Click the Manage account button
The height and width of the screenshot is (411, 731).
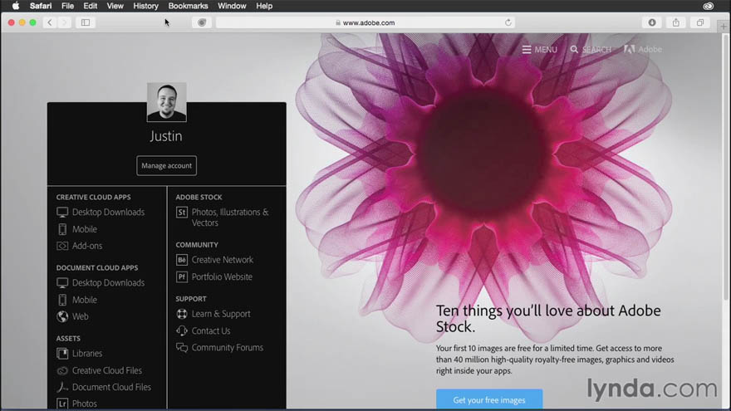166,165
